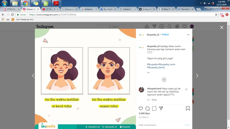Switch to the 'No evide' tab
The image size is (230, 129).
click(x=185, y=9)
